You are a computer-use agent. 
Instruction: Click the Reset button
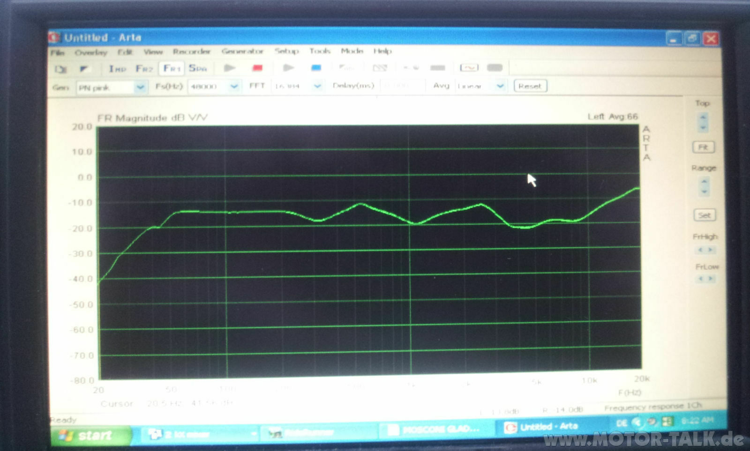pos(530,86)
